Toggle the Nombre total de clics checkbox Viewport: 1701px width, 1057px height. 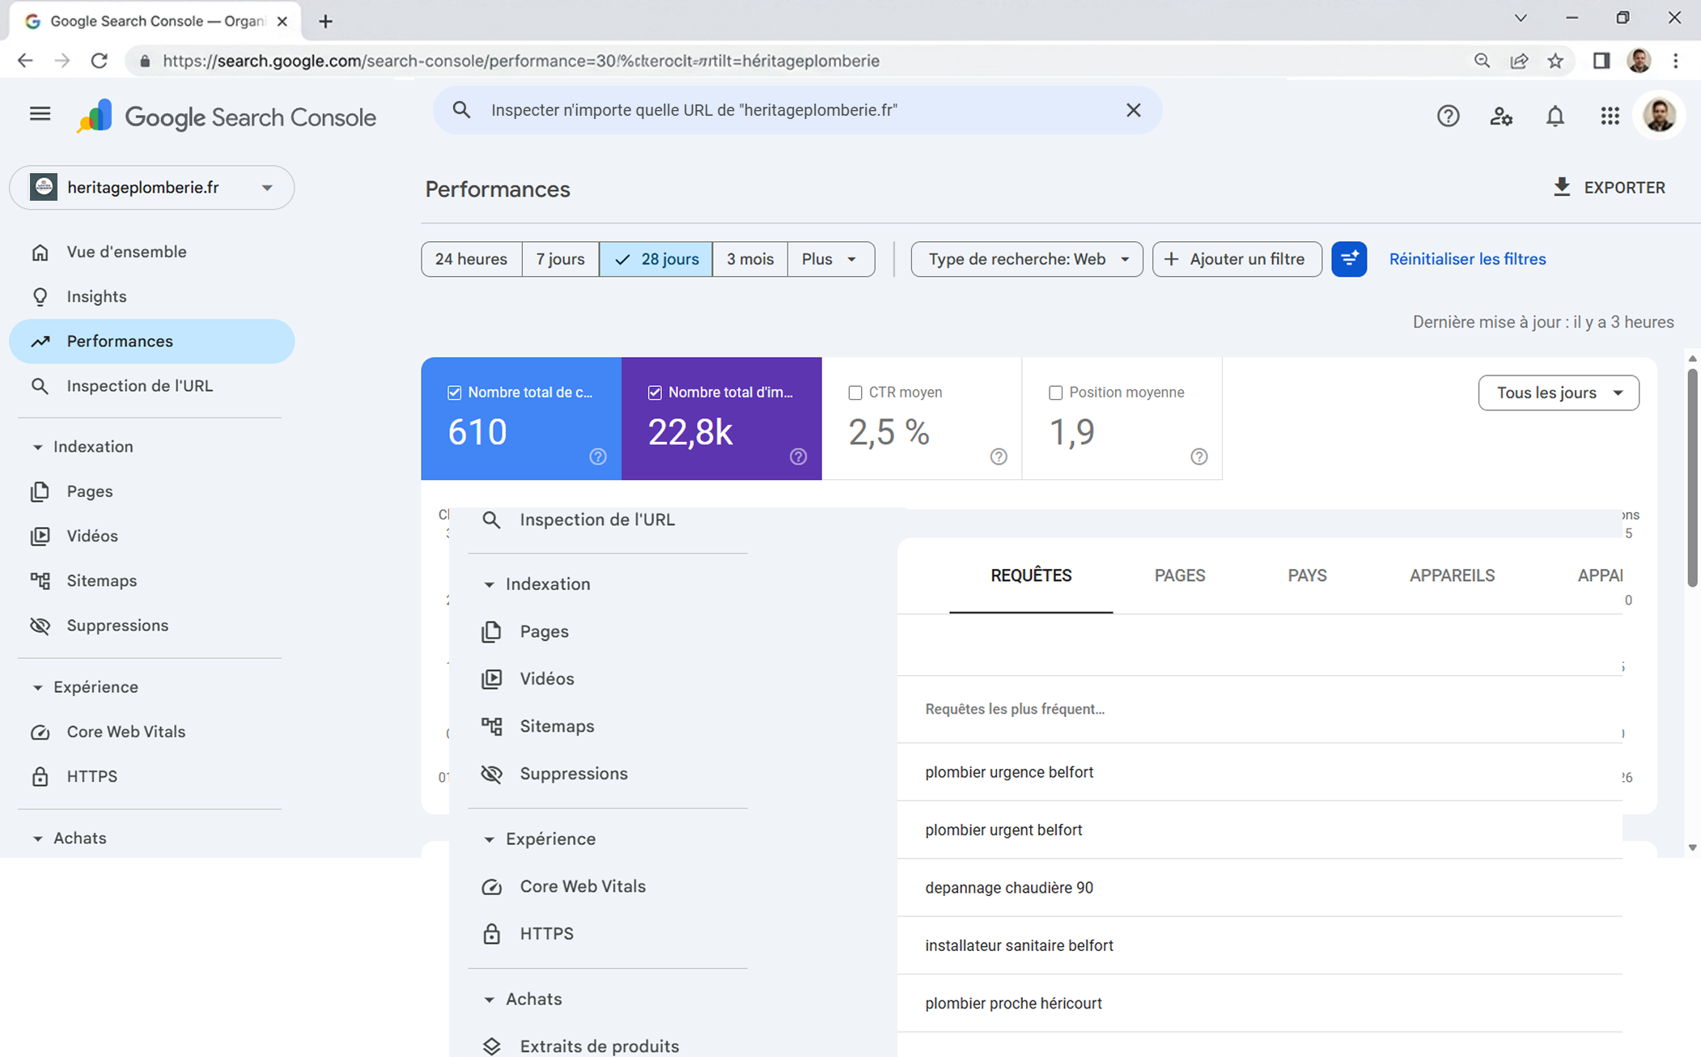pyautogui.click(x=454, y=393)
